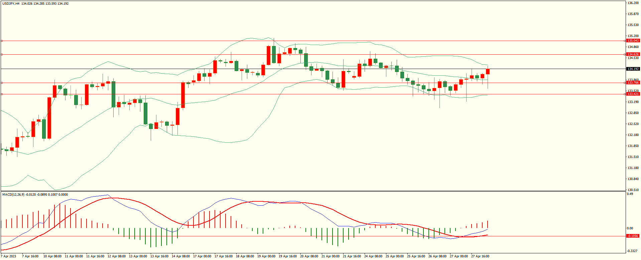Click the 0.49 MACD scale label
Viewport: 641px width, 260px height.
630,194
